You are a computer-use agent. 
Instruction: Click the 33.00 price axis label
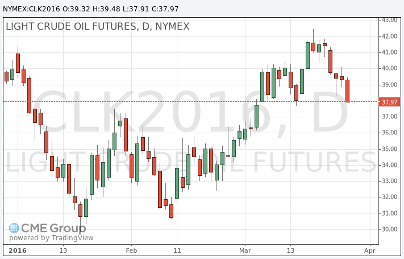[389, 181]
